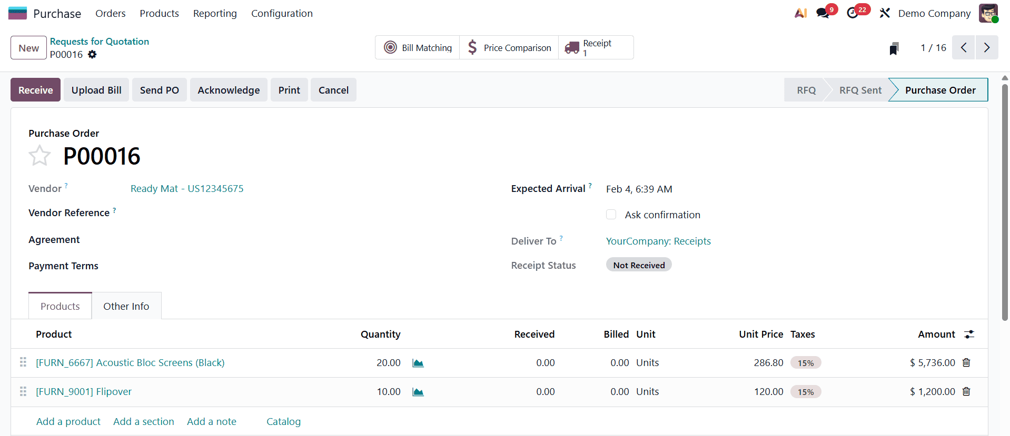Screen dimensions: 1010x436
Task: Open the debug tools wrench icon
Action: (x=885, y=13)
